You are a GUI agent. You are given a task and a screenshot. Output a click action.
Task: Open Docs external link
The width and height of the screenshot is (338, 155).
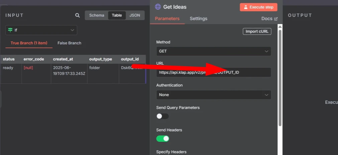tap(269, 18)
